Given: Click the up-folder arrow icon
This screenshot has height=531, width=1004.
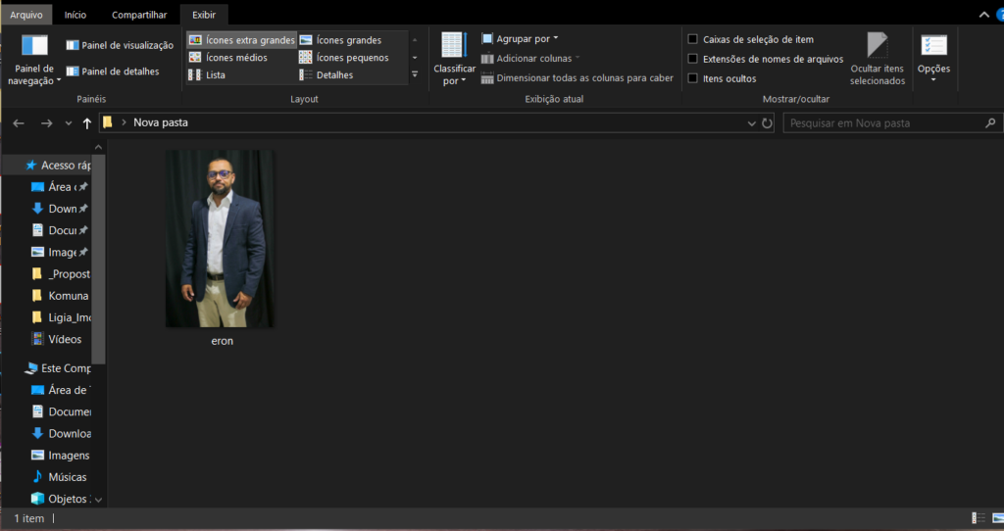Looking at the screenshot, I should (x=87, y=123).
